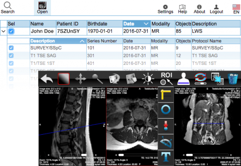Click the Logout user icon
The width and height of the screenshot is (241, 166).
pyautogui.click(x=216, y=7)
